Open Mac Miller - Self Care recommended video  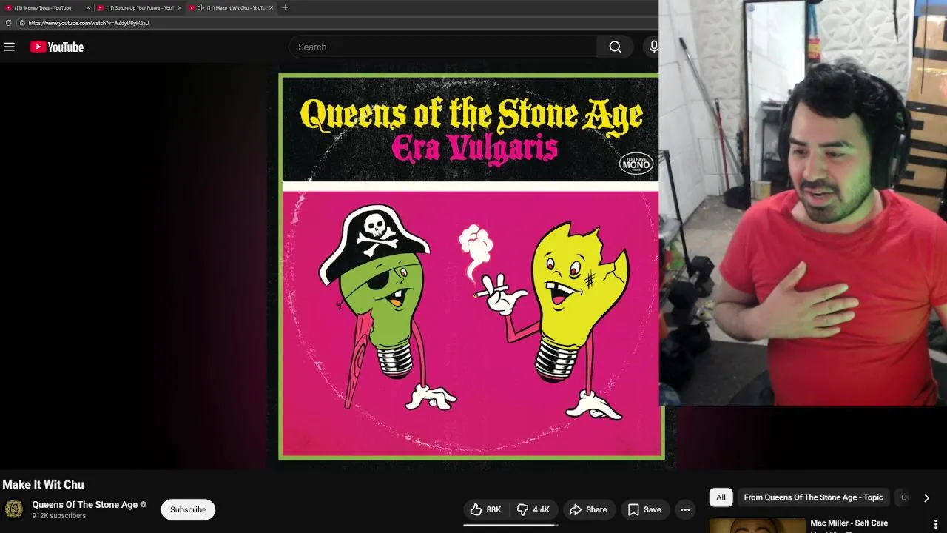click(849, 523)
